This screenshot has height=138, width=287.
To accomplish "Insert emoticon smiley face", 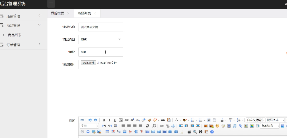I will coord(217,126).
